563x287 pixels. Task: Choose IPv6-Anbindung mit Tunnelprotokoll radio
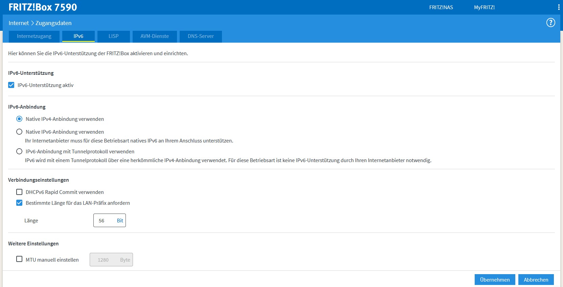pyautogui.click(x=19, y=151)
